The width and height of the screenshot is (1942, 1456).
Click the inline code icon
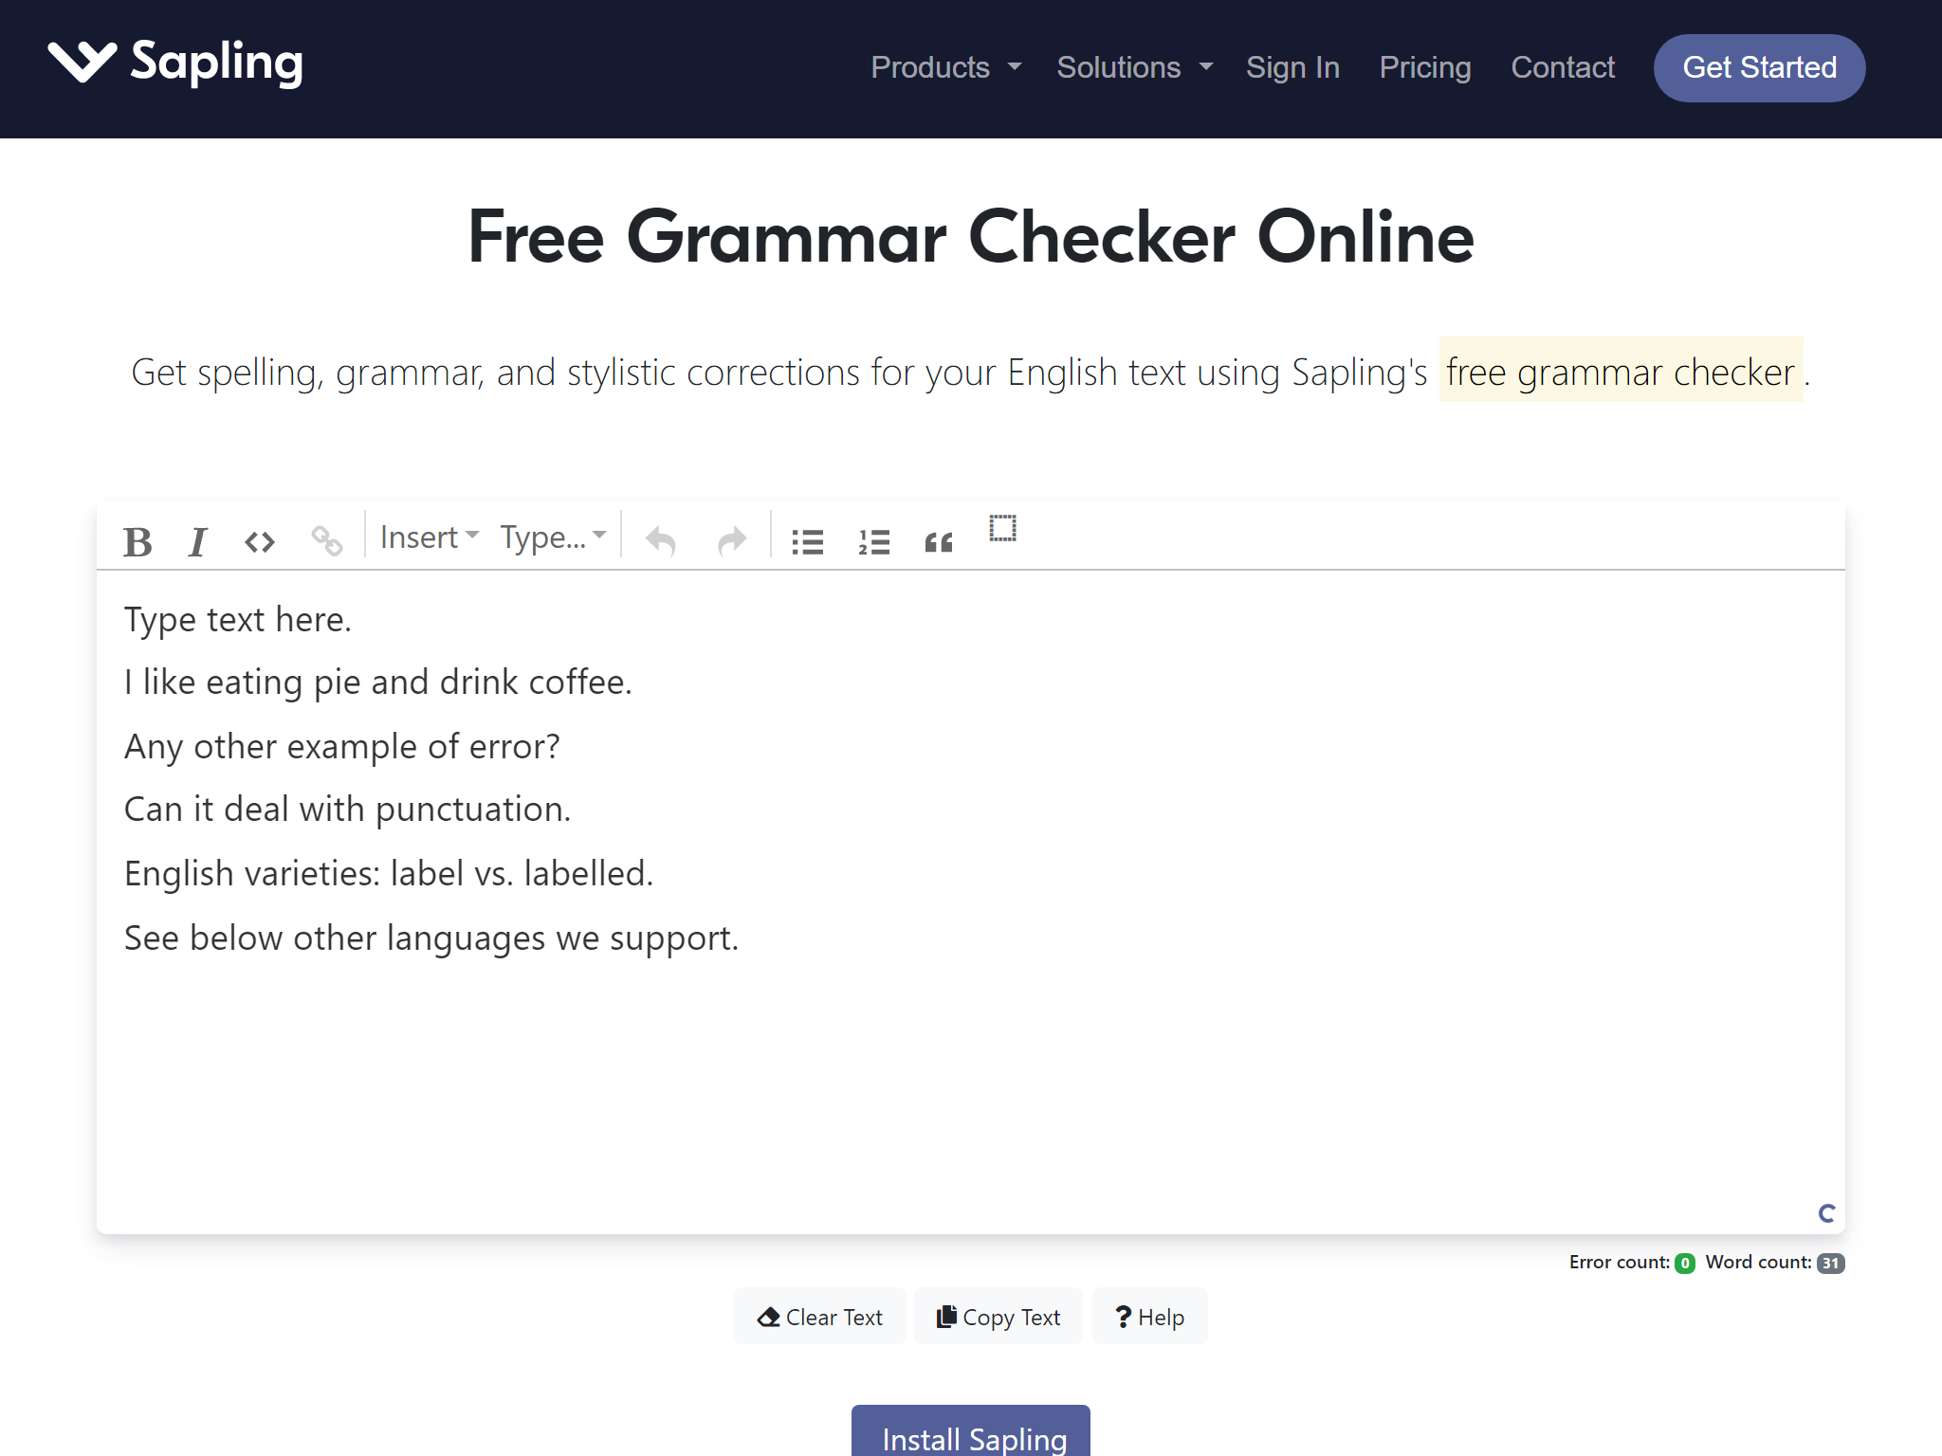260,542
